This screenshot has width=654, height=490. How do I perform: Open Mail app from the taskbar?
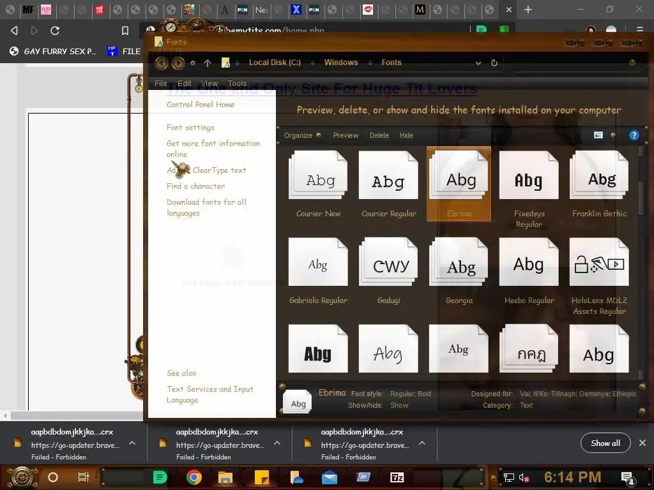330,477
